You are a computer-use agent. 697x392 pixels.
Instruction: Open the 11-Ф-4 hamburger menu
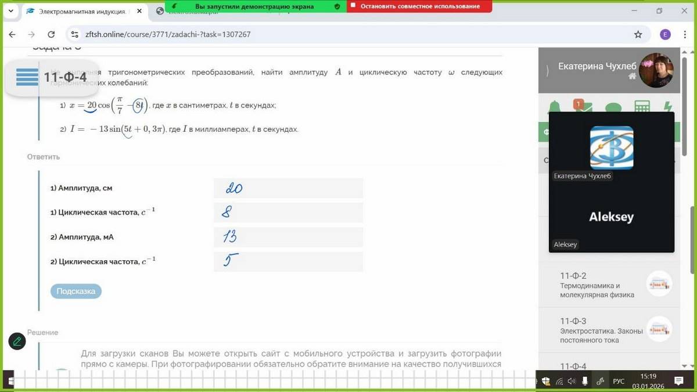27,77
